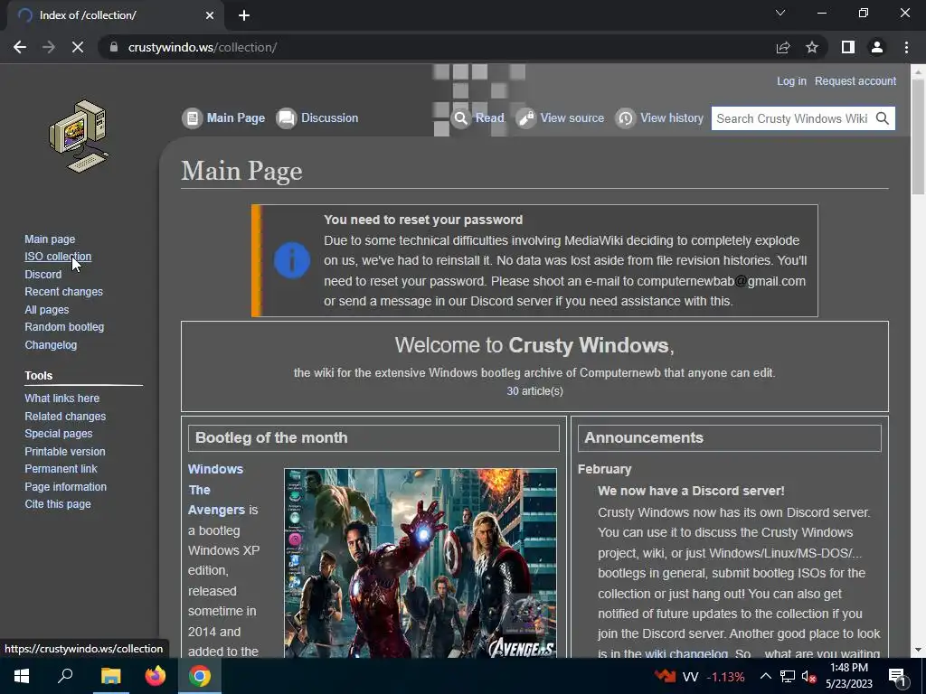Click the lock site info icon
Image resolution: width=926 pixels, height=694 pixels.
coord(113,47)
